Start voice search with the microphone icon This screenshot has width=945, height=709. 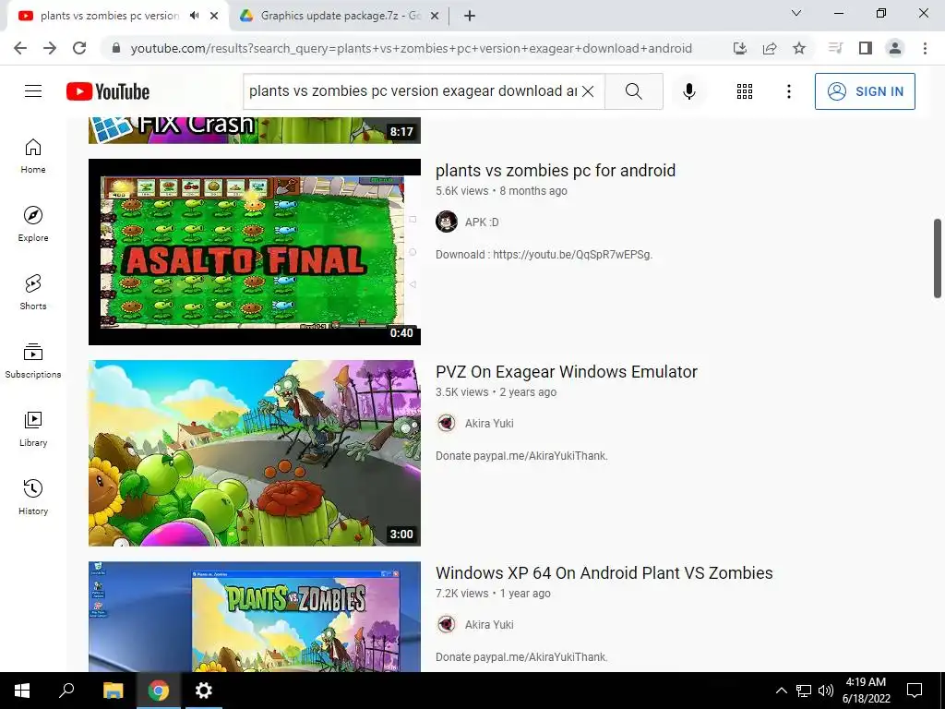689,91
